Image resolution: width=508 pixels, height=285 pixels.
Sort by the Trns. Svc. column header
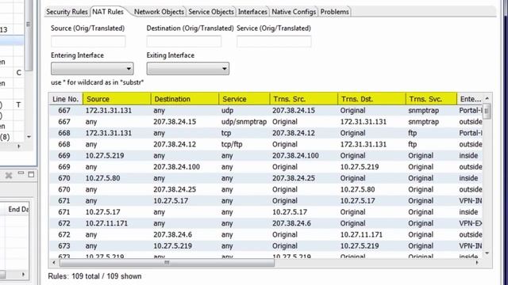pos(431,99)
